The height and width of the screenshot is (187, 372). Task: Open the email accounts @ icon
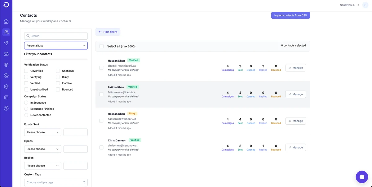(x=6, y=76)
